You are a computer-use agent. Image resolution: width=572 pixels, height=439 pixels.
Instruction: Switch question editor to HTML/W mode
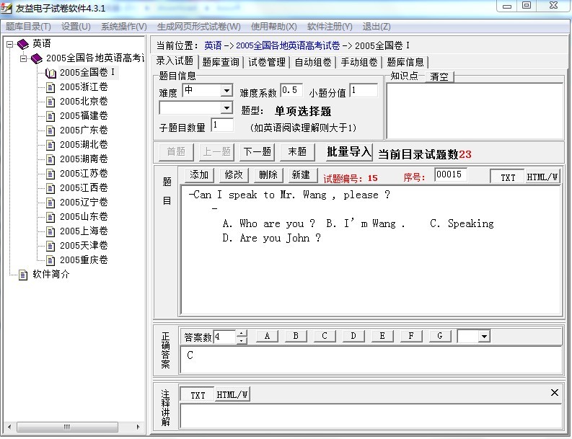542,177
